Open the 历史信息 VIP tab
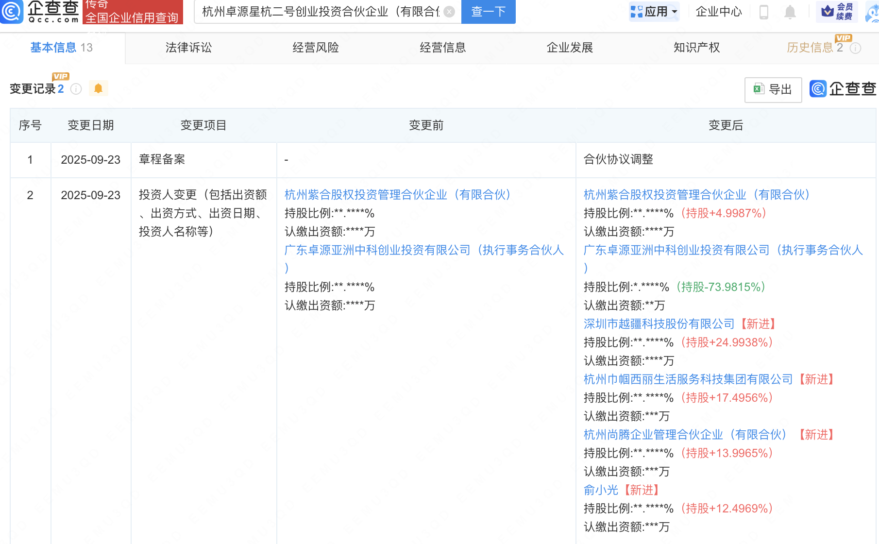879x544 pixels. [815, 48]
